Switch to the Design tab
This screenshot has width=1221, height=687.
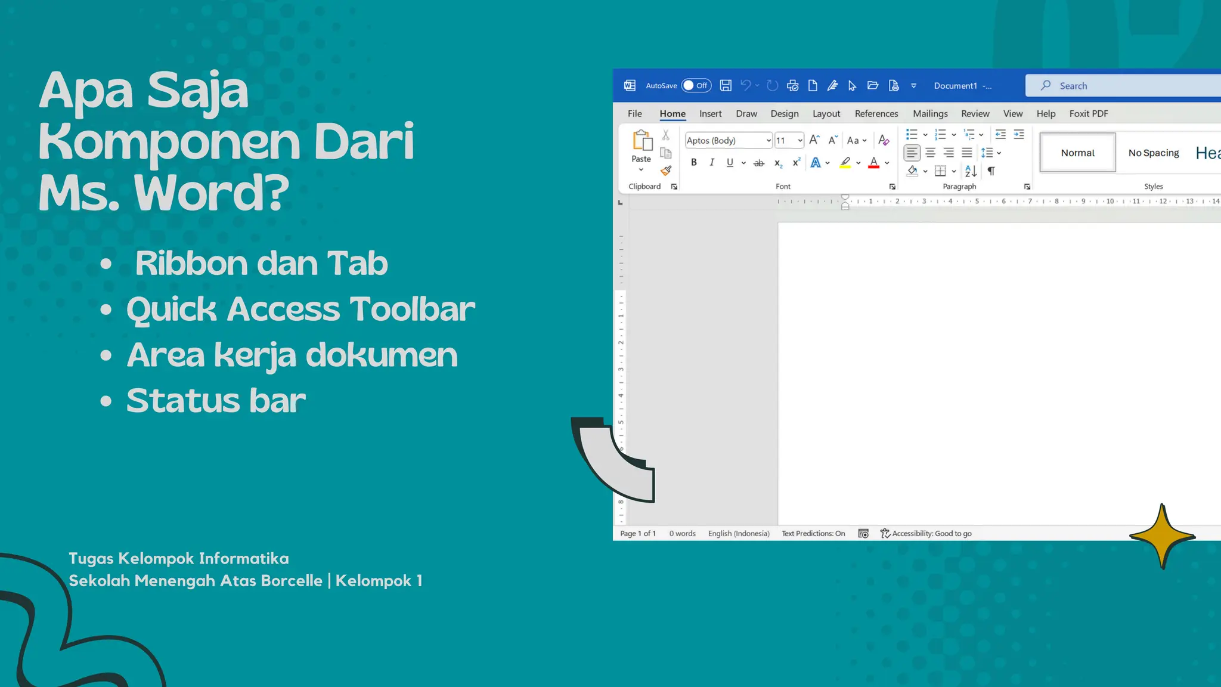784,113
